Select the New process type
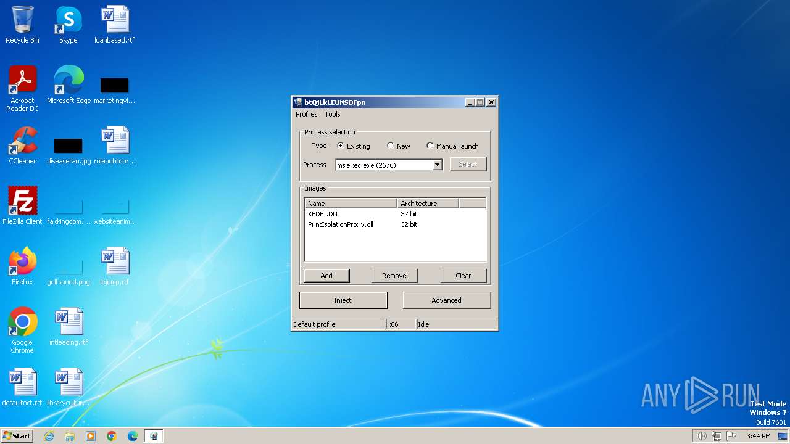 click(399, 146)
